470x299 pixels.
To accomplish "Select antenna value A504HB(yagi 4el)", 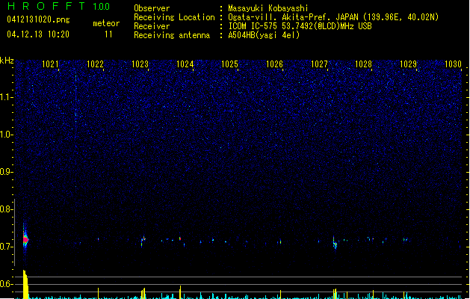I will pos(264,35).
